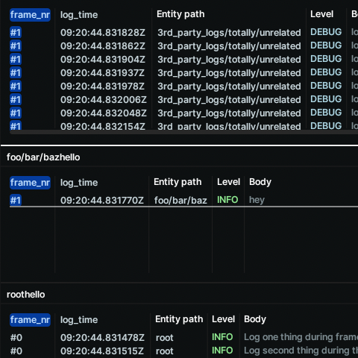The width and height of the screenshot is (358, 358).
Task: Click root entity in 09:20:44.831478Z row
Action: tap(165, 338)
